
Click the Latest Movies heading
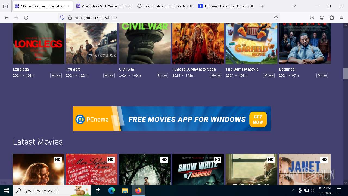(38, 142)
